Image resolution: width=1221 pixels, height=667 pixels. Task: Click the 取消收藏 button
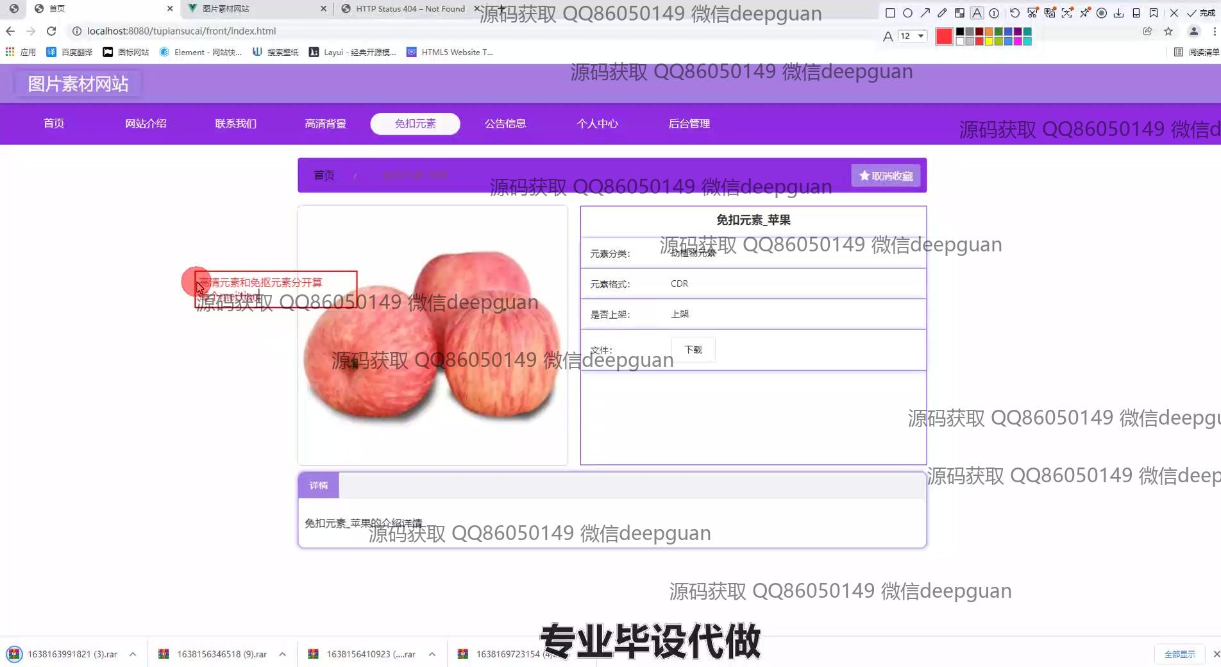[886, 176]
